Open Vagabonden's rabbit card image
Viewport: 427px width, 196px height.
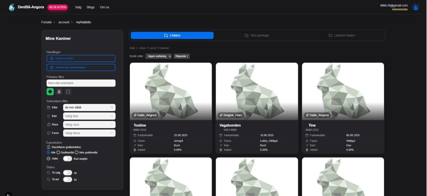pos(257,91)
